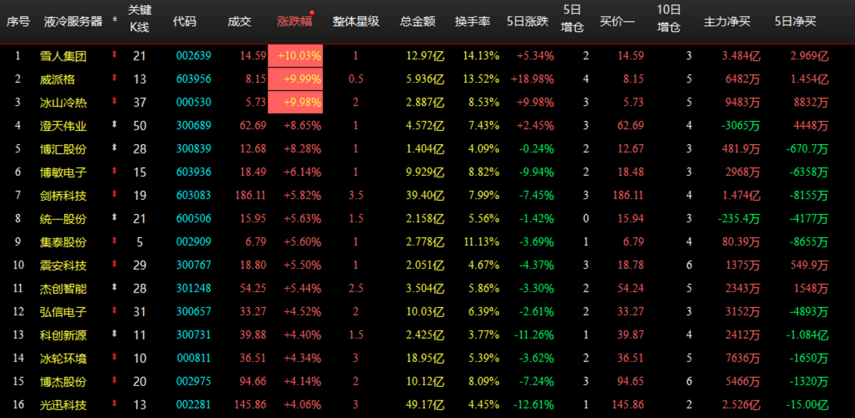Click the marker icon beside 博杰股份
The height and width of the screenshot is (418, 855).
(x=114, y=381)
